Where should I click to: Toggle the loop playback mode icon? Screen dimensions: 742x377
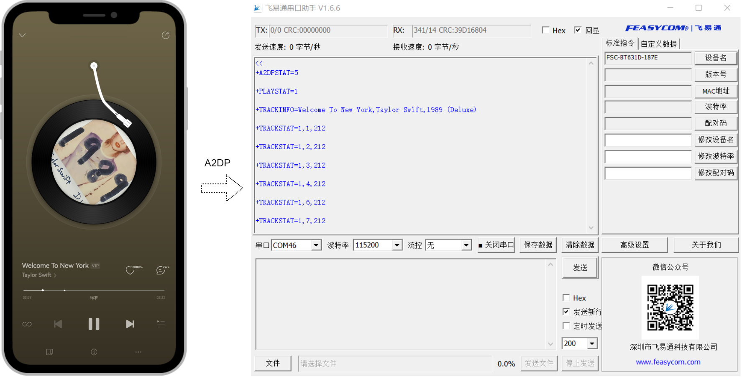[x=27, y=324]
